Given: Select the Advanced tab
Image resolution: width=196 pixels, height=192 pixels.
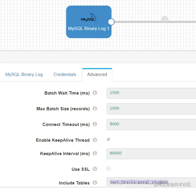Looking at the screenshot, I should pyautogui.click(x=97, y=74).
